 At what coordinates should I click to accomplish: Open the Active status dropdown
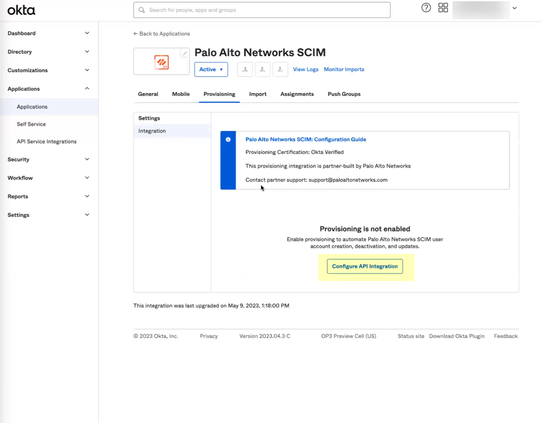(x=211, y=69)
